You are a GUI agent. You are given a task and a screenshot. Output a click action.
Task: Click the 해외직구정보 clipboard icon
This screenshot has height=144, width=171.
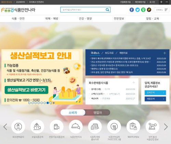[x=133, y=127]
